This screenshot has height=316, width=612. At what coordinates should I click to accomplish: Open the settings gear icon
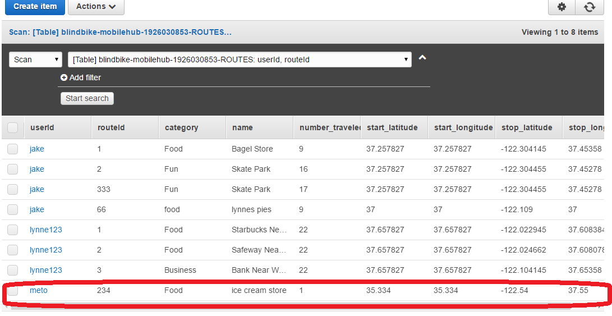pos(562,7)
